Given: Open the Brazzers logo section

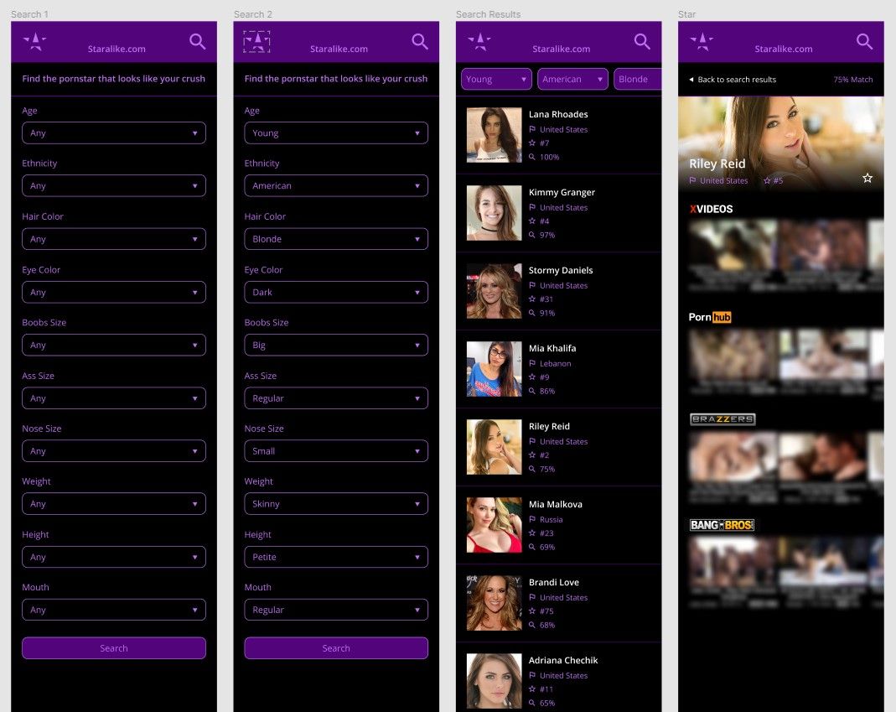Looking at the screenshot, I should [x=722, y=419].
